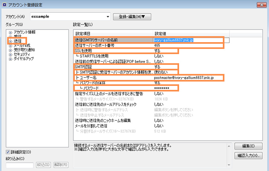Viewport: 269px width, 171px height.
Task: Close the アカウント登録設定 window
Action: [x=261, y=5]
